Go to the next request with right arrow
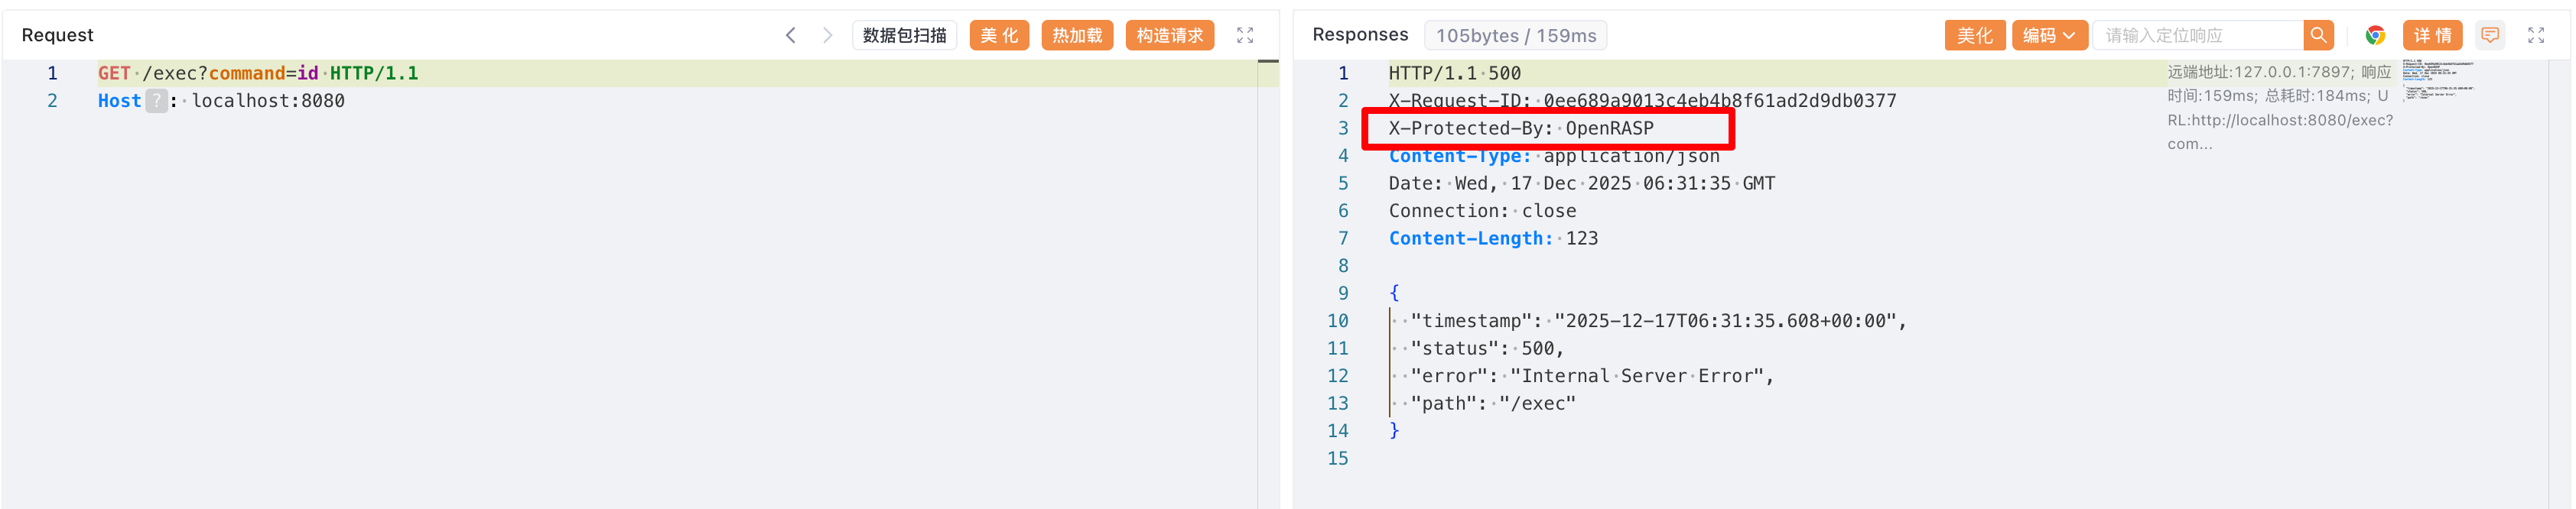Viewport: 2576px width, 509px height. pos(827,35)
